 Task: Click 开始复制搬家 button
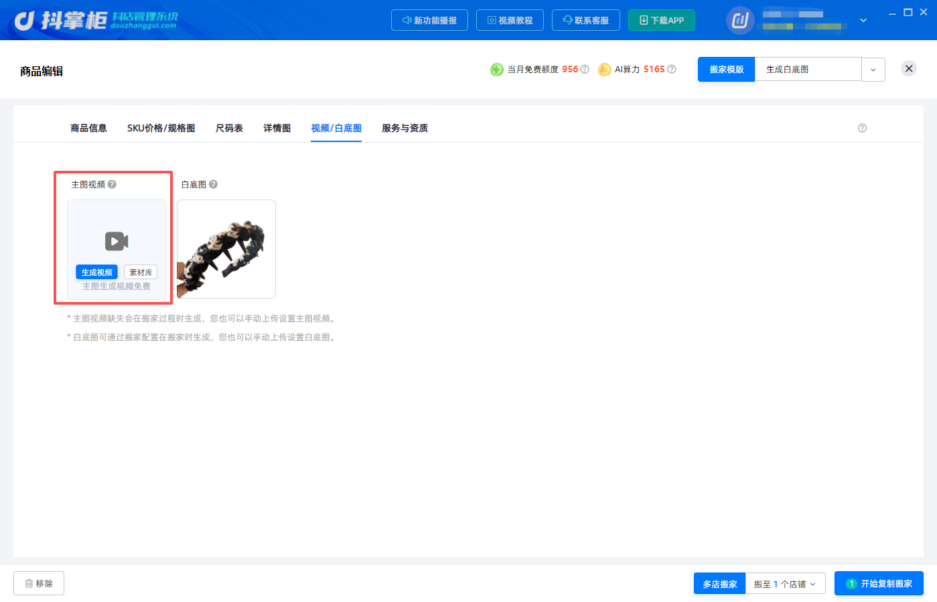click(x=879, y=583)
